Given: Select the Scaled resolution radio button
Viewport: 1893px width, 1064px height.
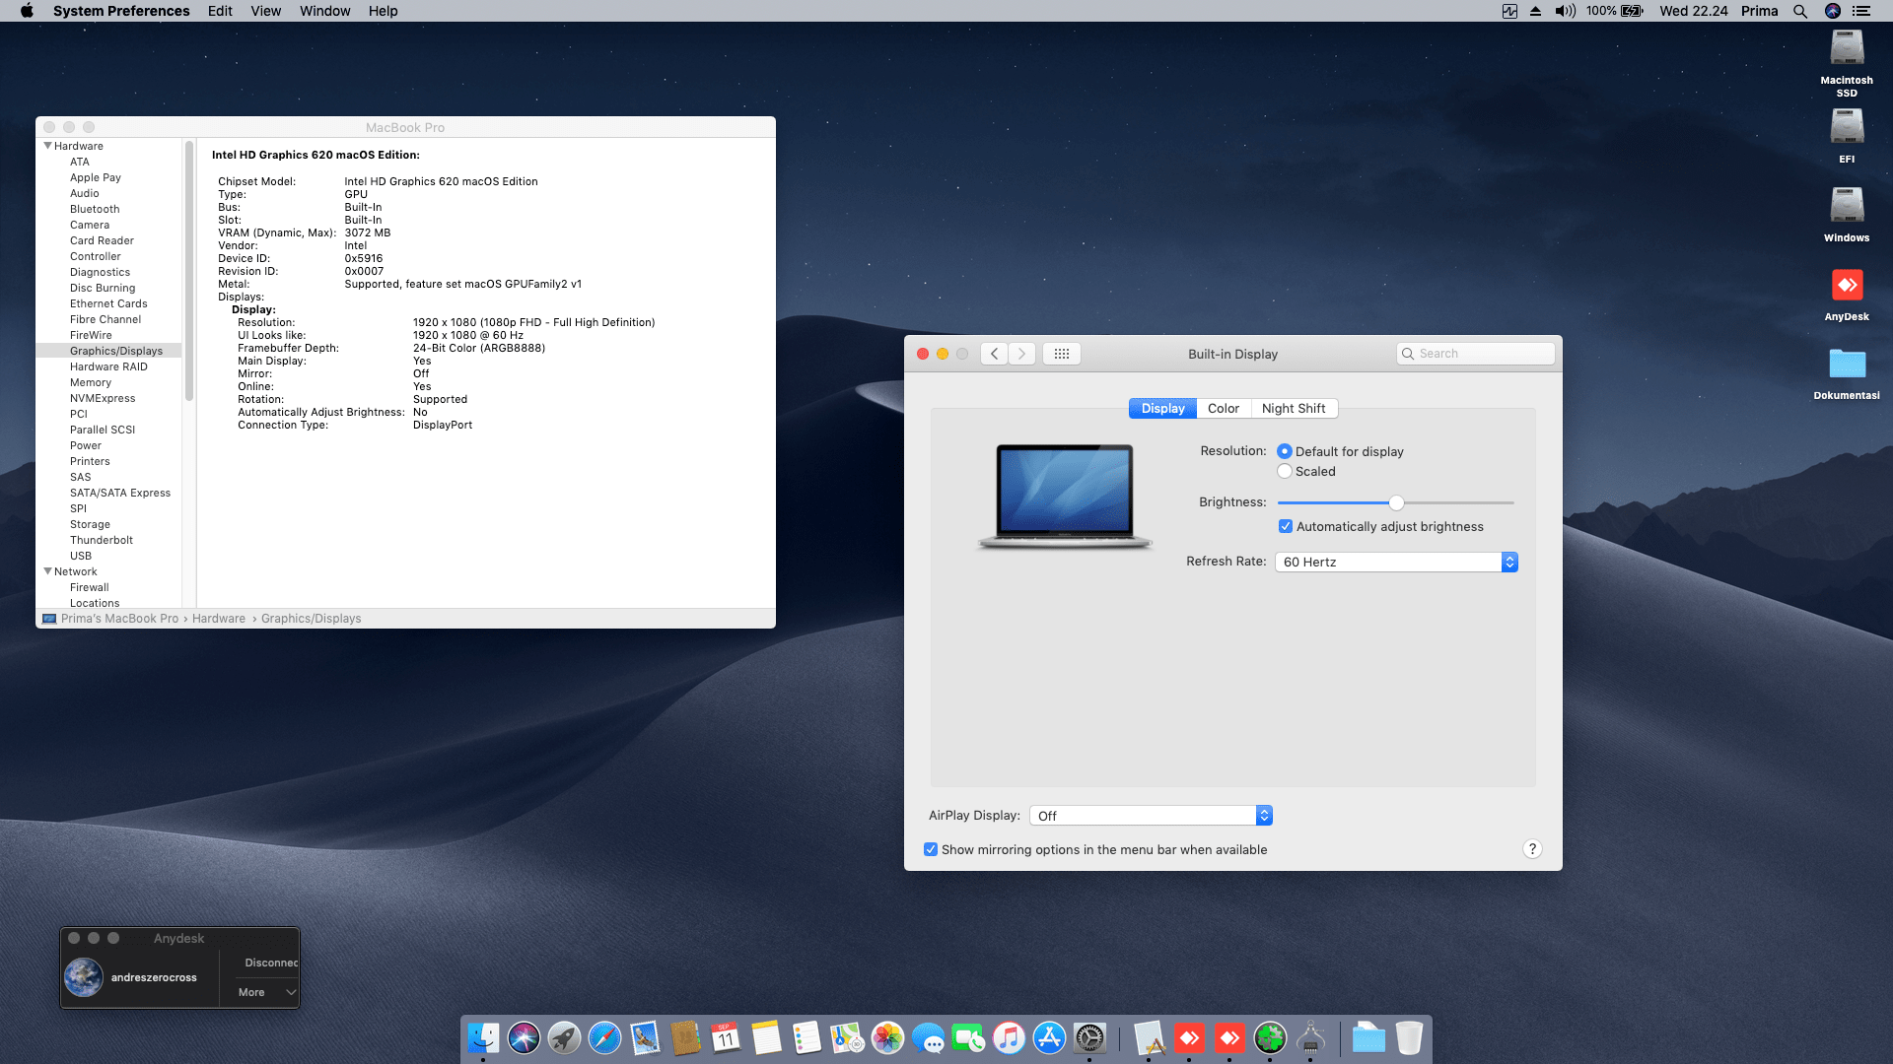Looking at the screenshot, I should tap(1285, 472).
